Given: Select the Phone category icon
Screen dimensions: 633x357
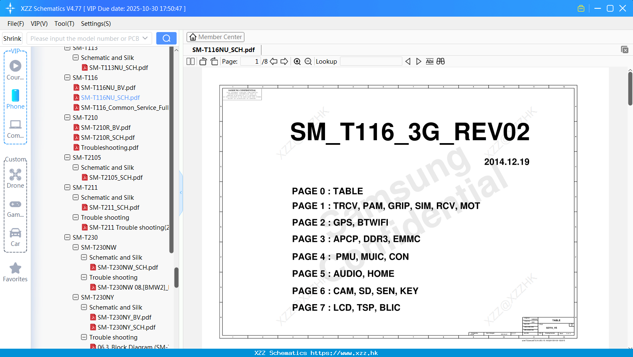Looking at the screenshot, I should tap(15, 99).
